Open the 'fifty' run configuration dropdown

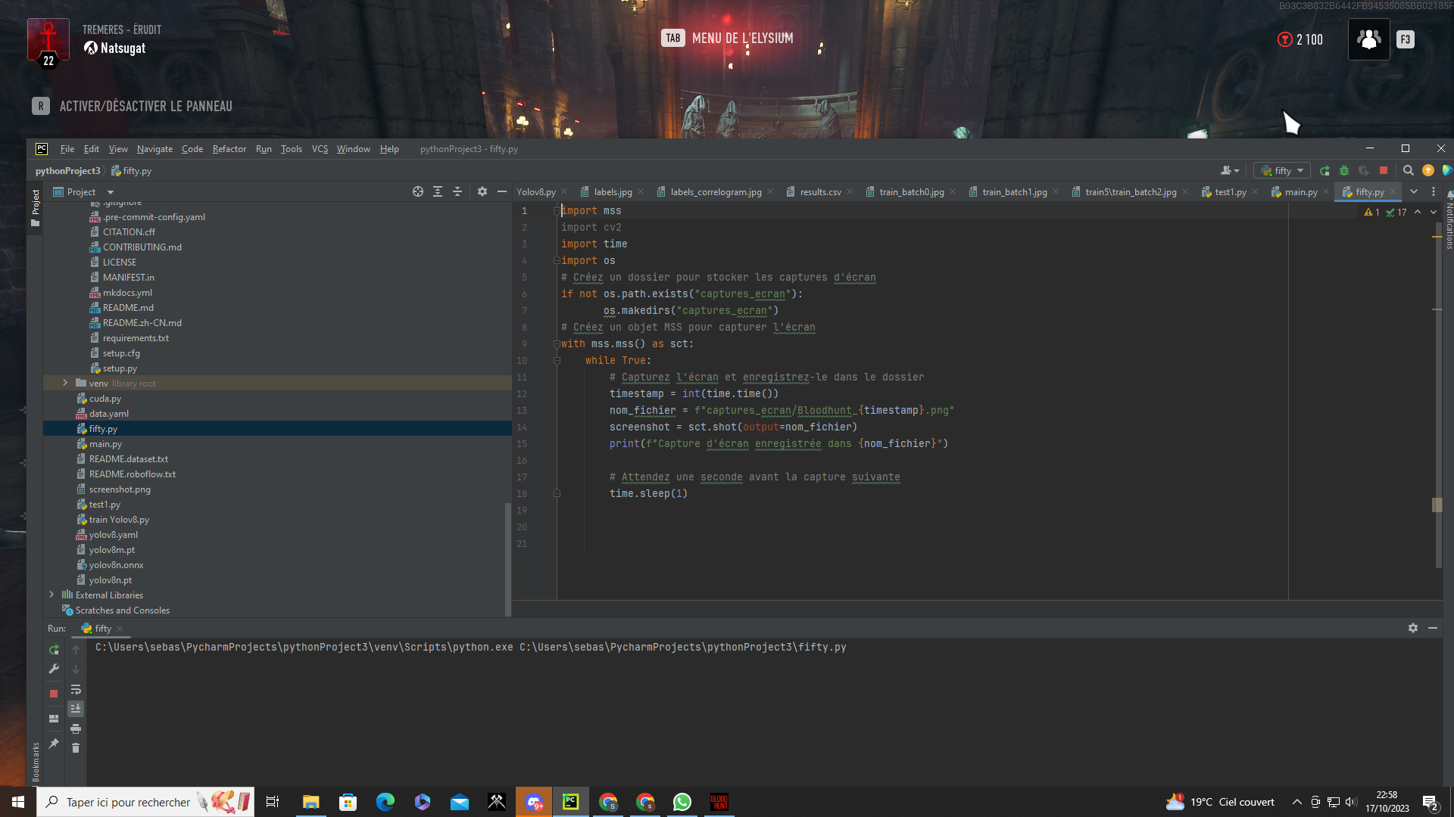(1282, 171)
